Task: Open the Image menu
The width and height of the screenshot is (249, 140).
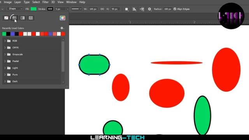Action: point(8,2)
